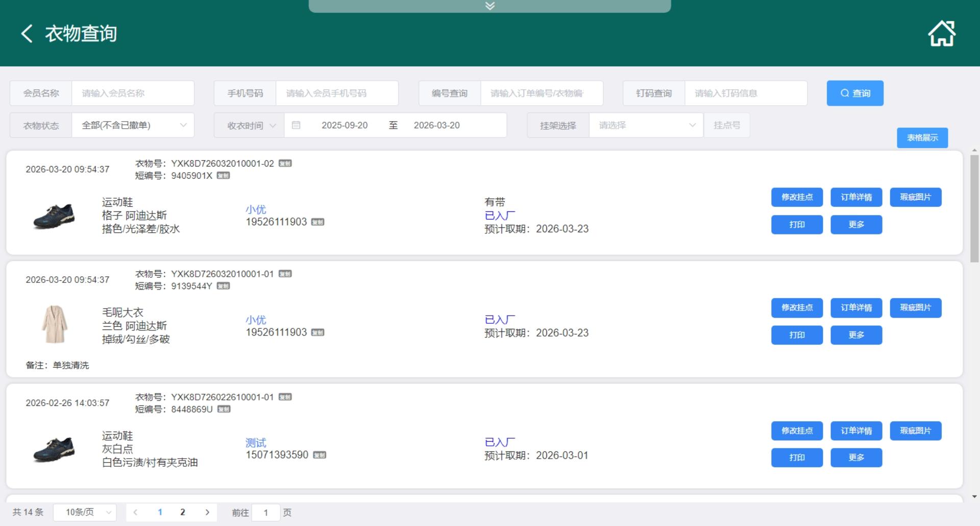The image size is (980, 526).
Task: Copy short code 9139544Y
Action: (223, 286)
